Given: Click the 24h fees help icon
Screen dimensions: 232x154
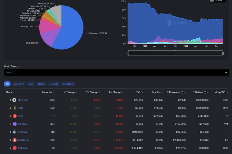Looking at the screenshot, I should (x=205, y=92).
